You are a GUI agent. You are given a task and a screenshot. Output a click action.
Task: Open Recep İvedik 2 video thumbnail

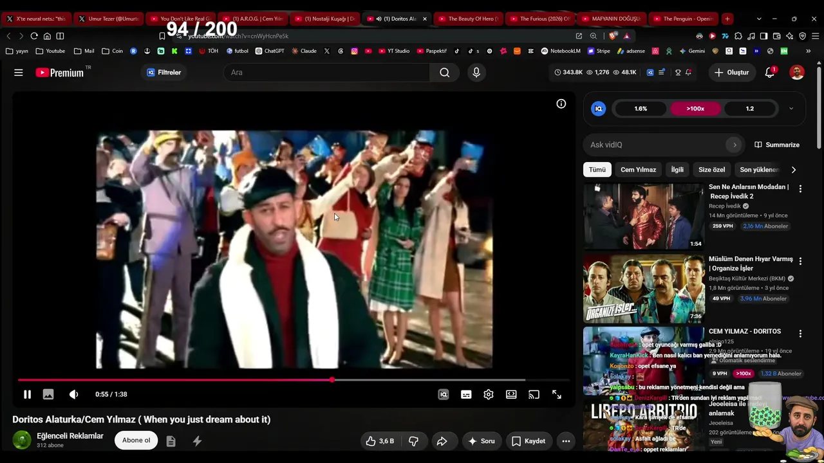[x=644, y=217]
